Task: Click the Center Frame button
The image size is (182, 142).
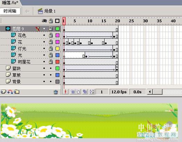Action: click(x=65, y=92)
